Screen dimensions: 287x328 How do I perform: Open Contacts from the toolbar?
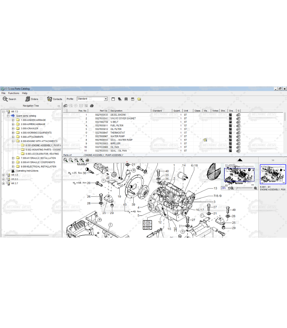pyautogui.click(x=55, y=99)
